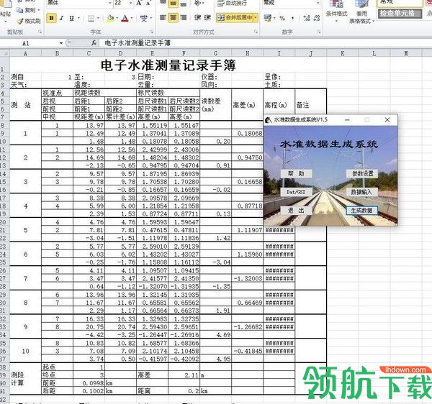Viewport: 432px width, 404px height.
Task: Select column A header
Action: click(25, 53)
